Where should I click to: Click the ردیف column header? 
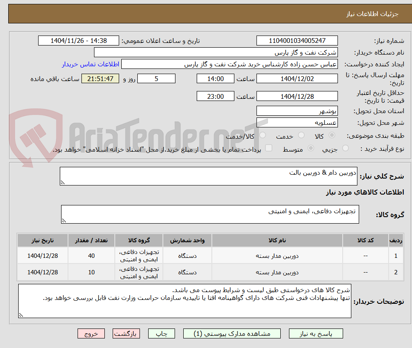[x=396, y=240]
